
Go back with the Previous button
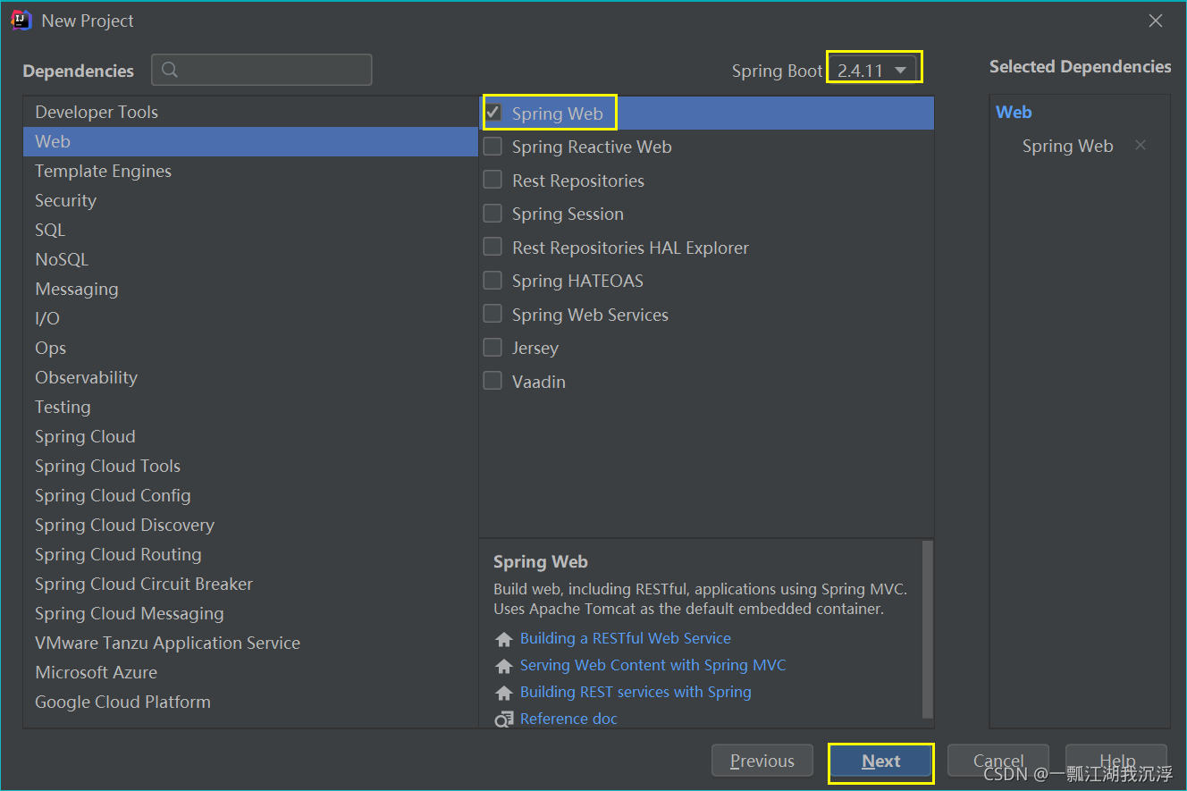tap(762, 762)
